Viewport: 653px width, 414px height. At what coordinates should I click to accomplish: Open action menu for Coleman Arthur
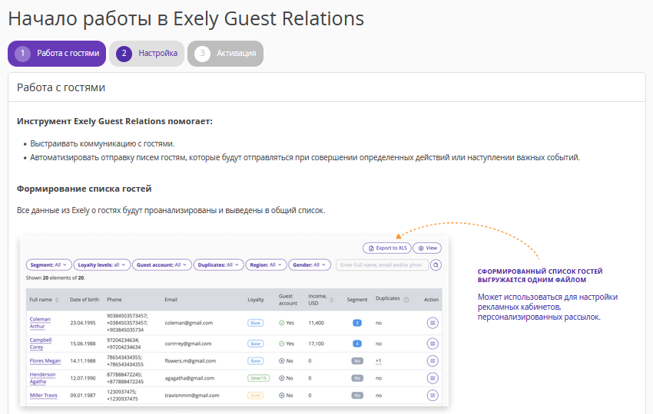click(432, 324)
